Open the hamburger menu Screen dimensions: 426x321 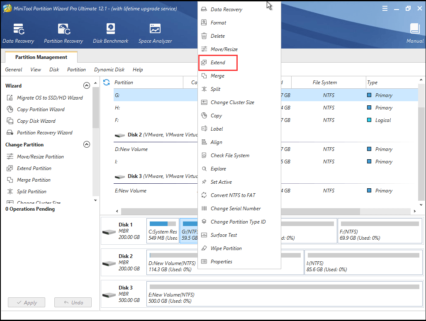click(x=385, y=8)
